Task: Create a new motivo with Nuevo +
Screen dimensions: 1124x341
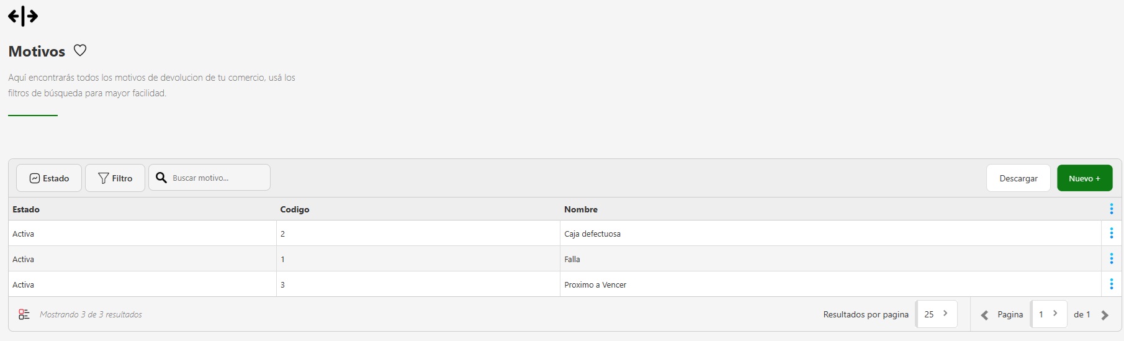Action: coord(1084,178)
